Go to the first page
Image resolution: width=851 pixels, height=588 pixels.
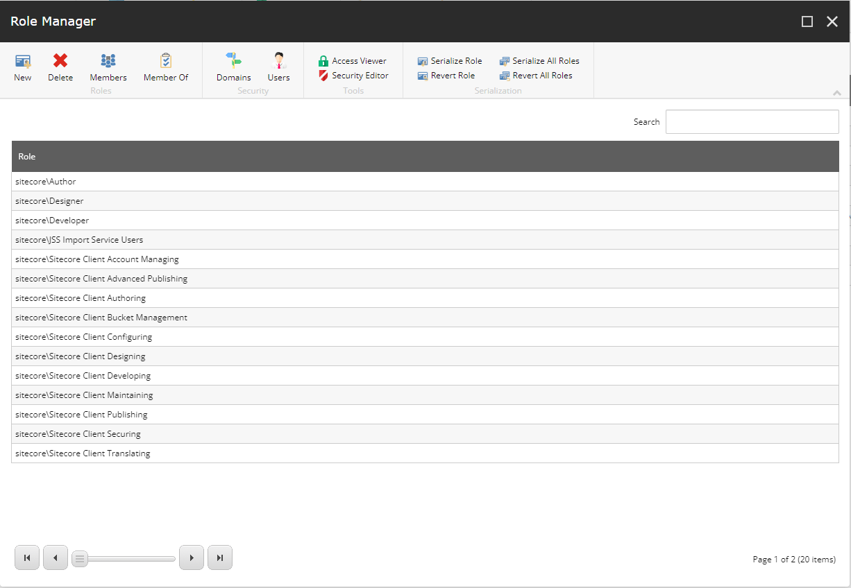click(27, 557)
